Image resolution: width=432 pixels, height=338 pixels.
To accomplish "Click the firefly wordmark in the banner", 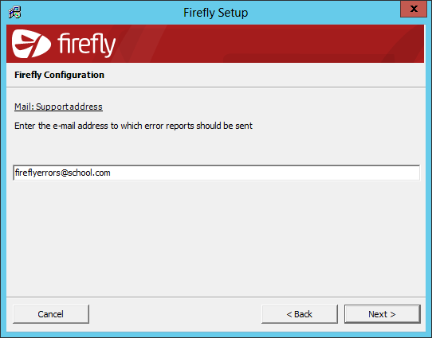I will pyautogui.click(x=86, y=45).
